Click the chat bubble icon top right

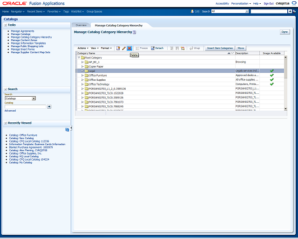tap(294, 3)
